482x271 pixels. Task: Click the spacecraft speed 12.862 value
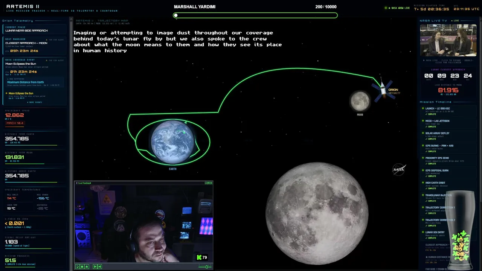15,116
